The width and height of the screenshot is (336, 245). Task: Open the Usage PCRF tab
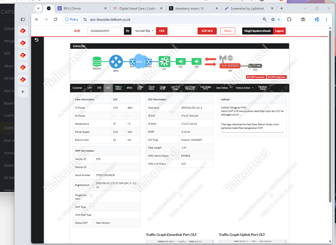(163, 88)
